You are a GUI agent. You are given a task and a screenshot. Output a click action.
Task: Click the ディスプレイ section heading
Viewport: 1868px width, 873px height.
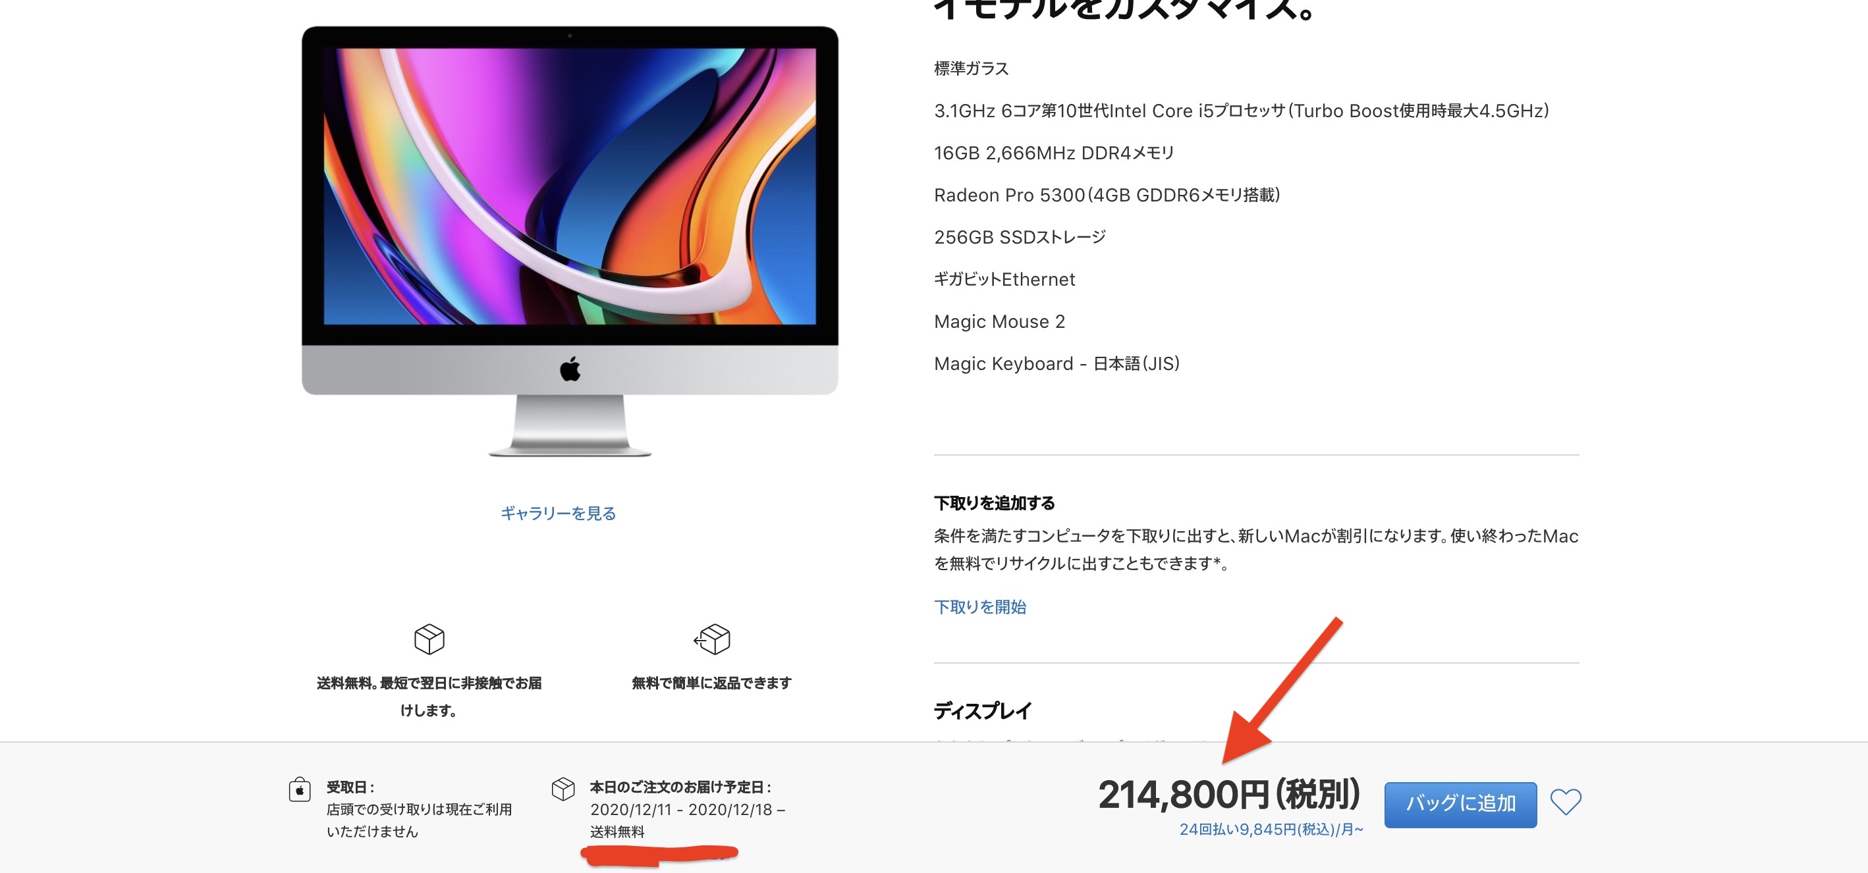[983, 710]
